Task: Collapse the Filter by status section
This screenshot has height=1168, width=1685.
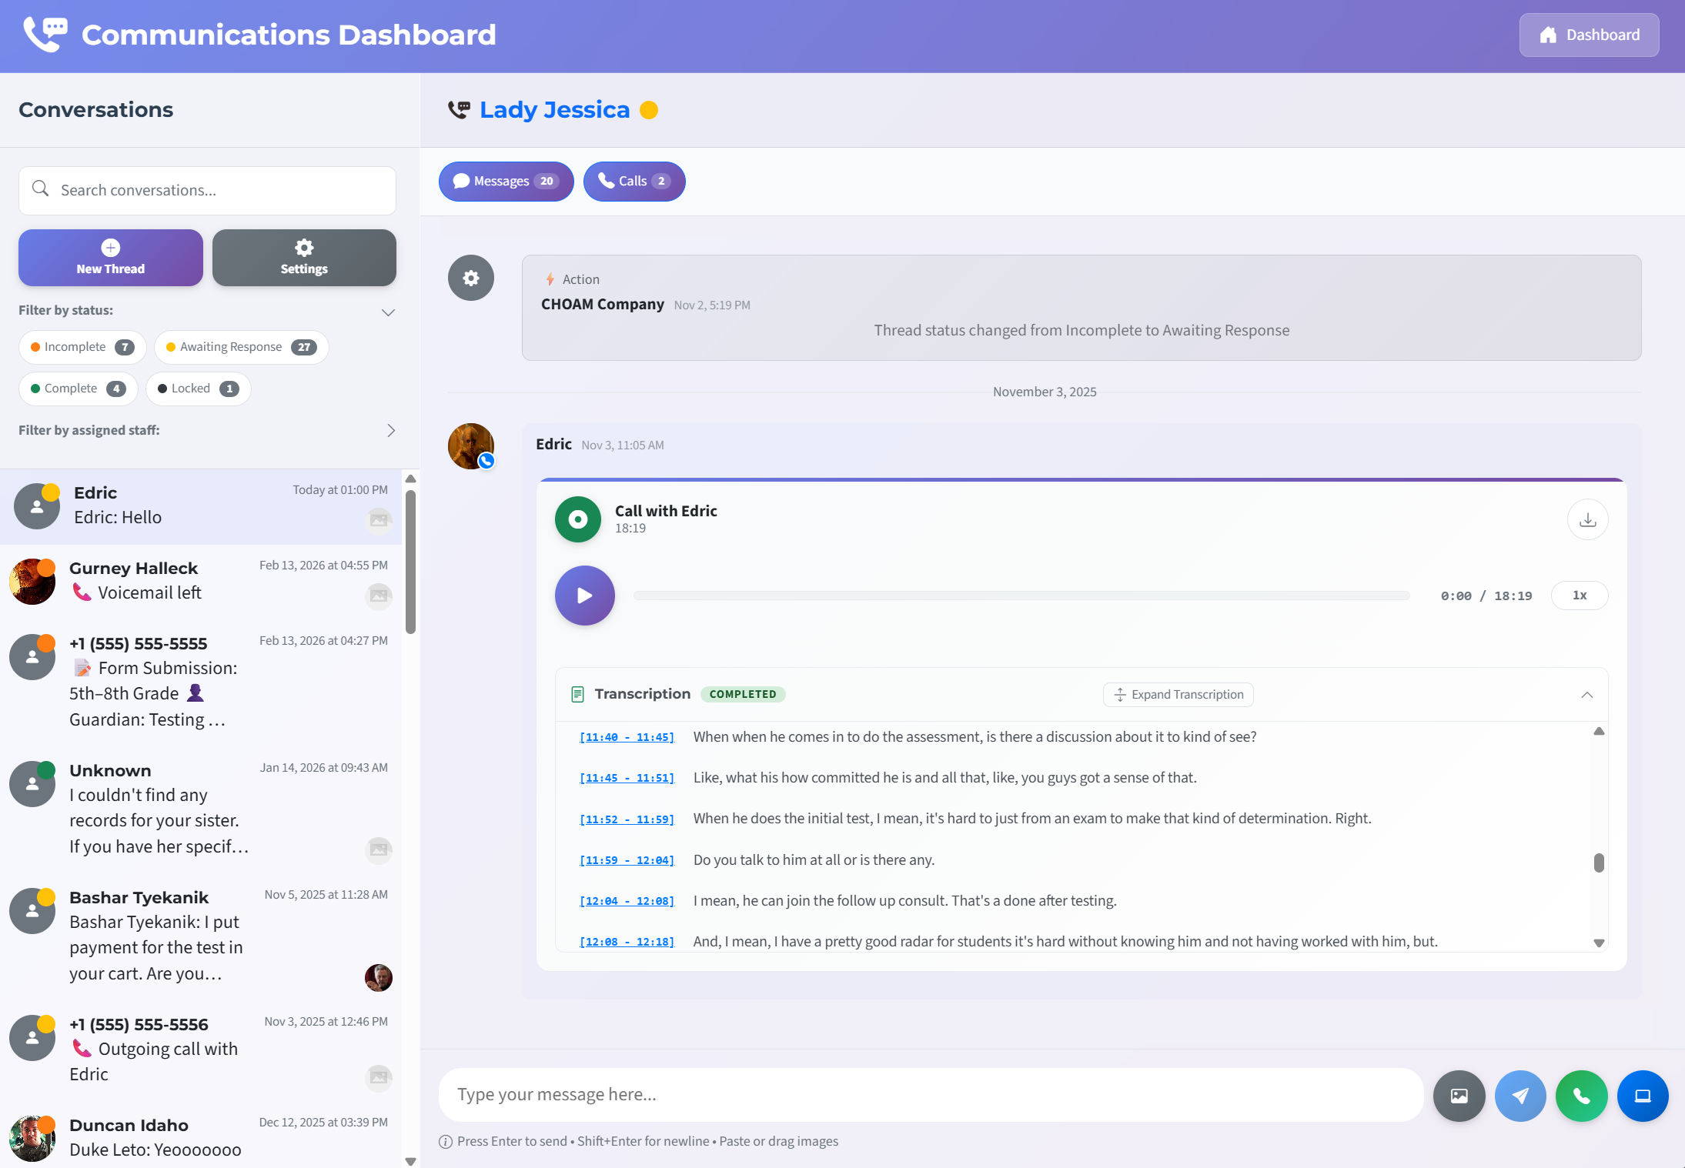Action: pos(389,312)
